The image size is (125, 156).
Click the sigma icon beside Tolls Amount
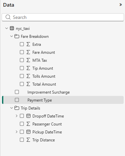28,76
